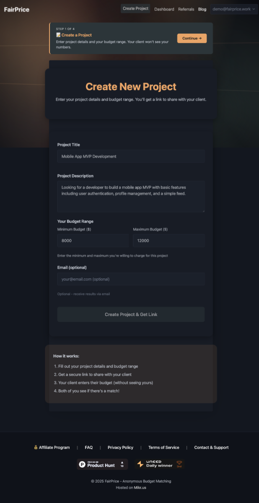This screenshot has width=259, height=503.
Task: Select the Minimum Budget field
Action: click(93, 241)
